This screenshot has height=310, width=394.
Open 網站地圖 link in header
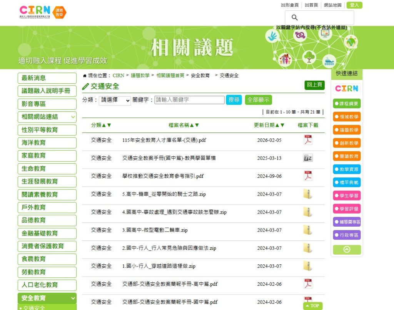[333, 5]
